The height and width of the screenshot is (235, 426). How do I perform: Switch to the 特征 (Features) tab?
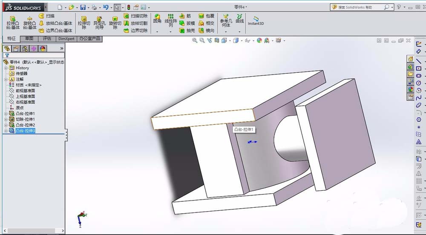(x=12, y=39)
